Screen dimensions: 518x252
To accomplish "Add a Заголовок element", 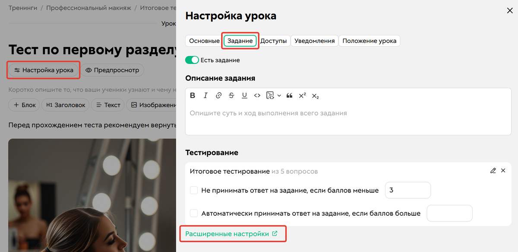I will [66, 105].
